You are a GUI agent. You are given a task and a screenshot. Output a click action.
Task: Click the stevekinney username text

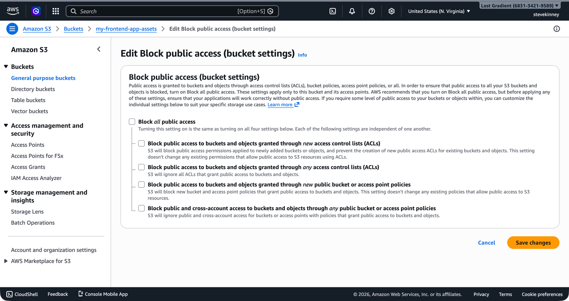pos(546,15)
